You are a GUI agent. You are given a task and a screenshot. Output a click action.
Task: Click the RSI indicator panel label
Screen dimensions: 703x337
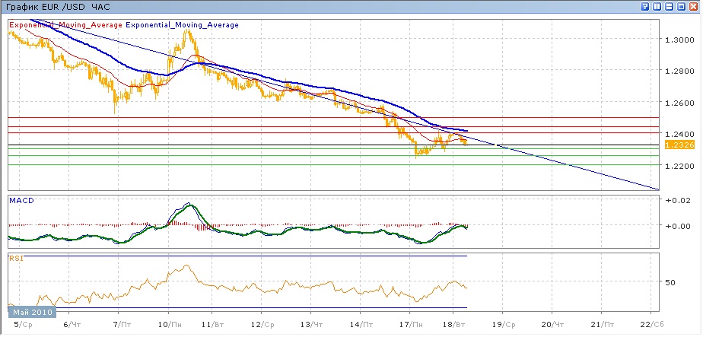[x=16, y=259]
